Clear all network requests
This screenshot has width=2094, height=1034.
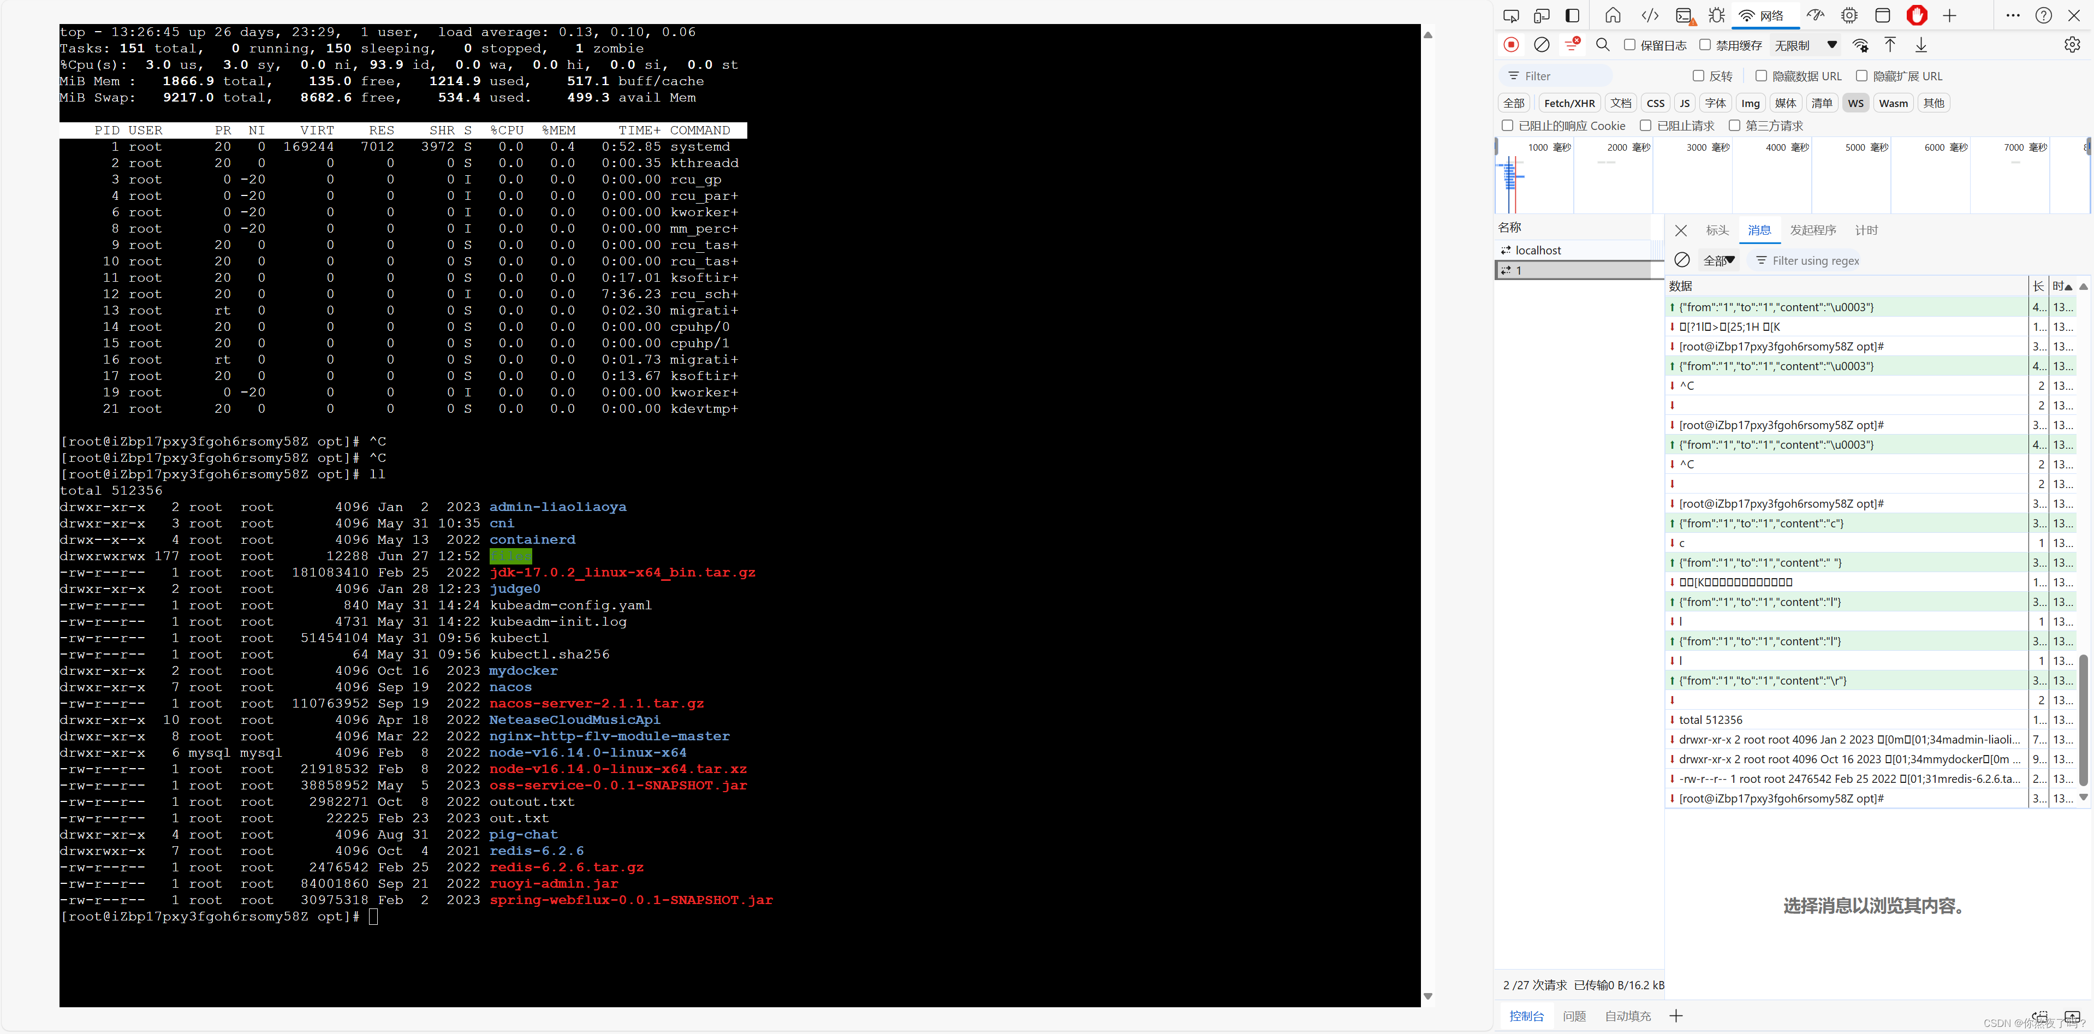click(x=1541, y=45)
